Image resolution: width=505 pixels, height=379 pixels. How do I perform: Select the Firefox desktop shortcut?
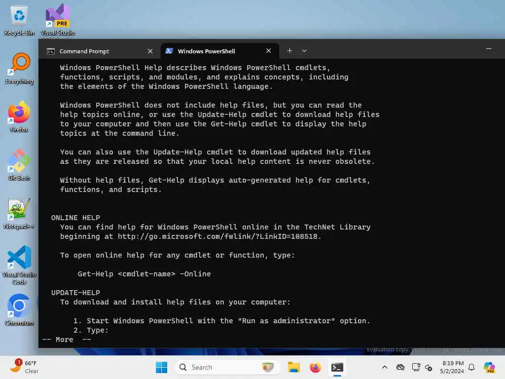coord(19,116)
